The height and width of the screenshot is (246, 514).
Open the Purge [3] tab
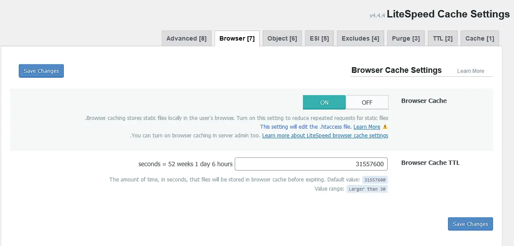[x=406, y=38]
